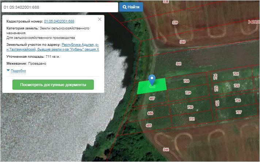Click parcel 340 label
Image resolution: width=260 pixels, height=162 pixels.
[183, 42]
